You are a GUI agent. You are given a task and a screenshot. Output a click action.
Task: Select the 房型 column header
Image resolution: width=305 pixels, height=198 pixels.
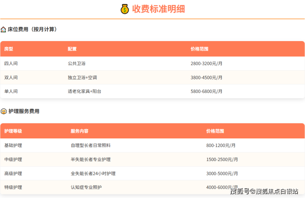point(9,49)
